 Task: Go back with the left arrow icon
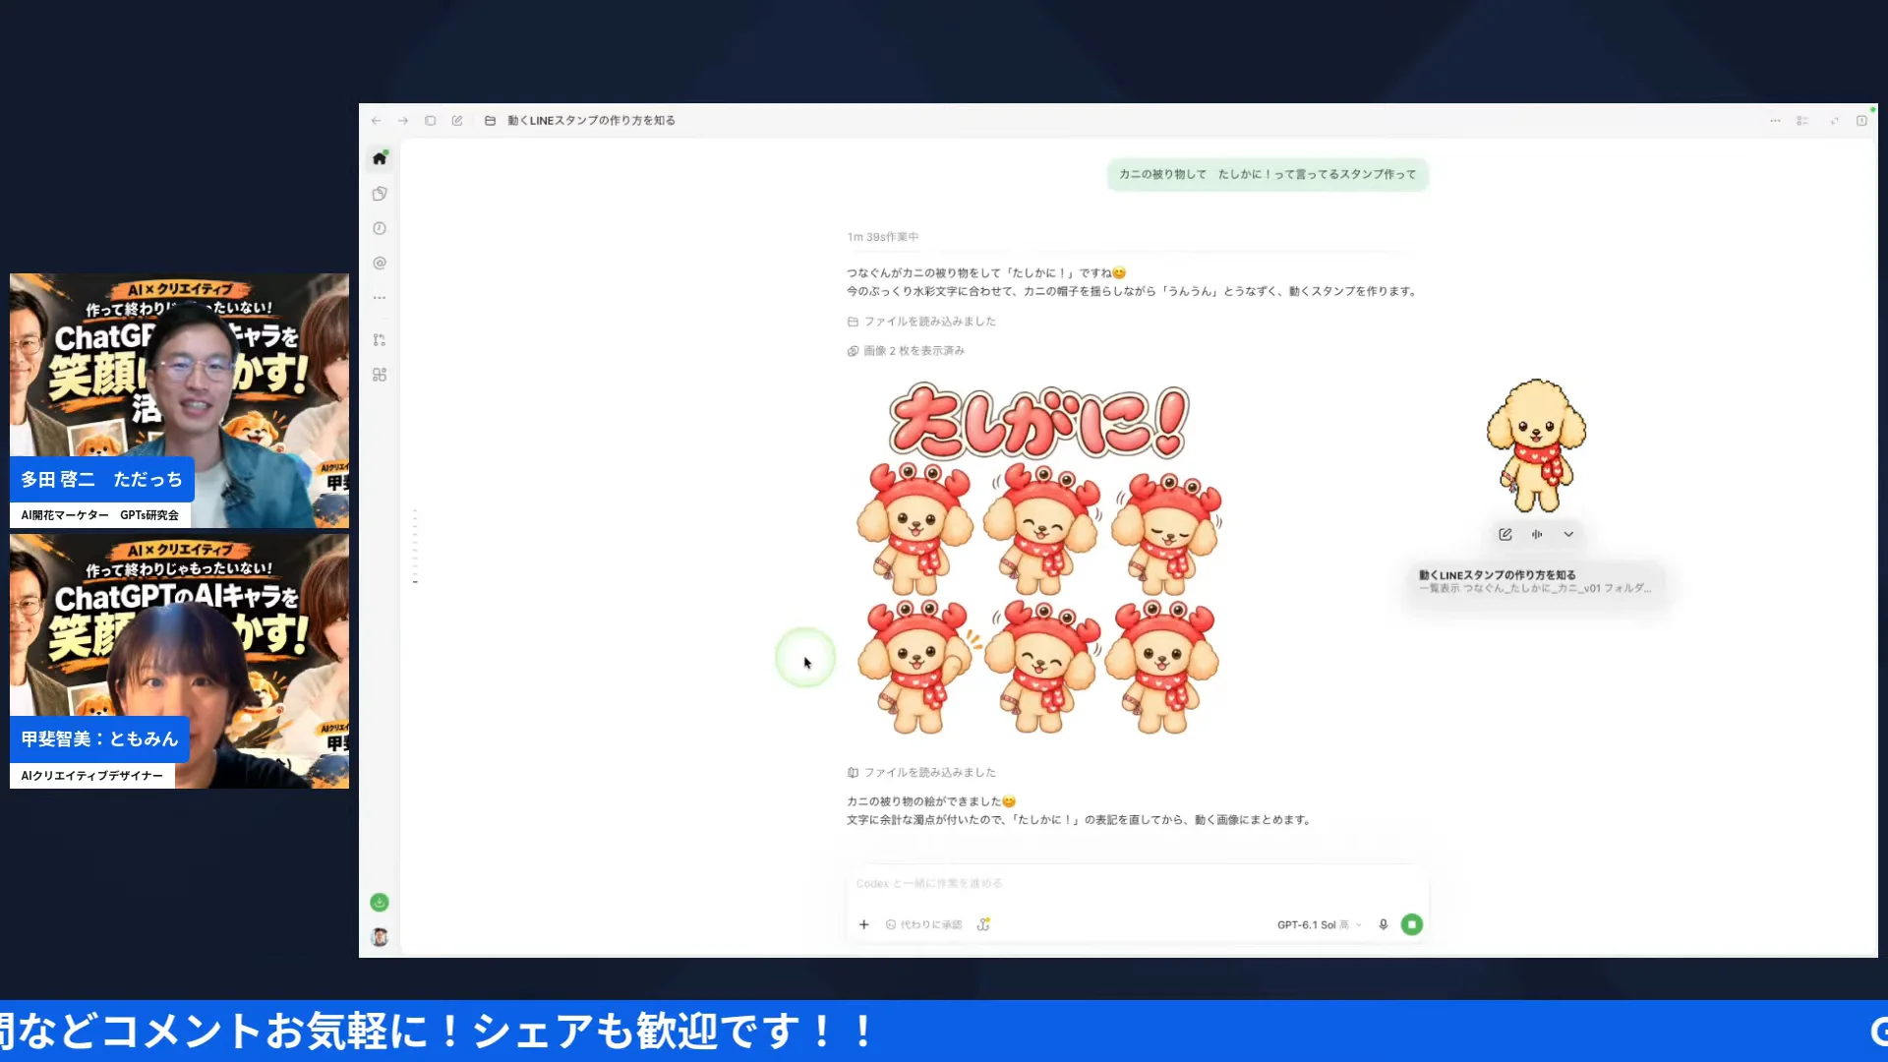coord(377,120)
